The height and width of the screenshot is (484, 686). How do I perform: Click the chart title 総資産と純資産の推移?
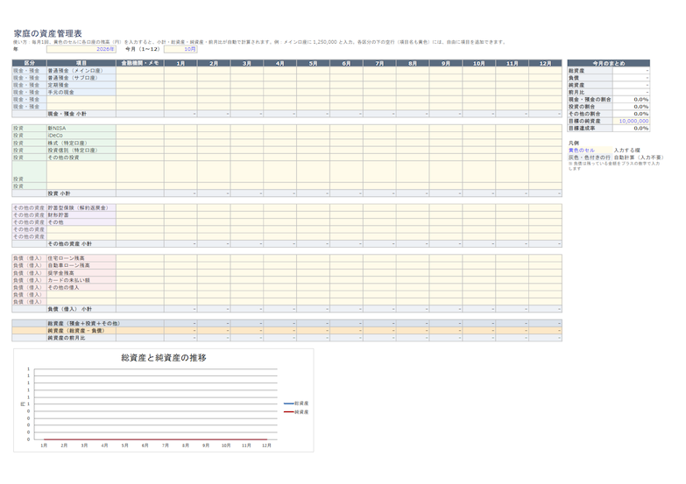[164, 358]
